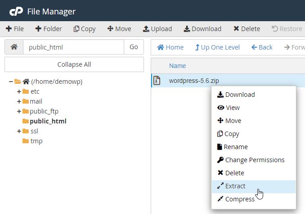Click the Back navigation link

pos(262,47)
